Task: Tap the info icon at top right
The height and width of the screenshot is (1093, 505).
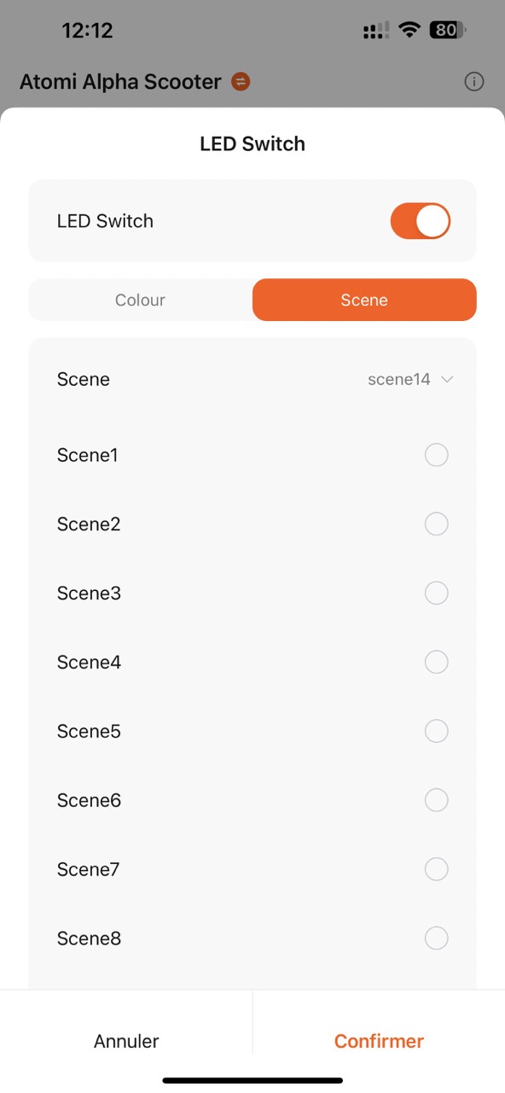Action: pyautogui.click(x=473, y=82)
